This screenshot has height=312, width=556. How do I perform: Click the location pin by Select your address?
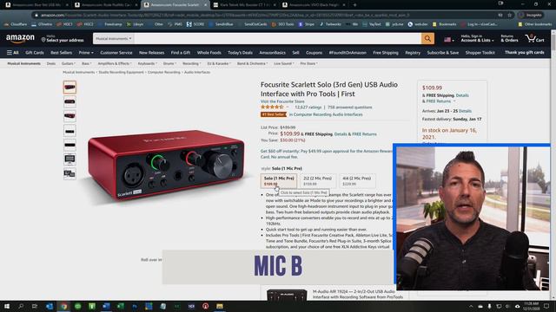(43, 40)
